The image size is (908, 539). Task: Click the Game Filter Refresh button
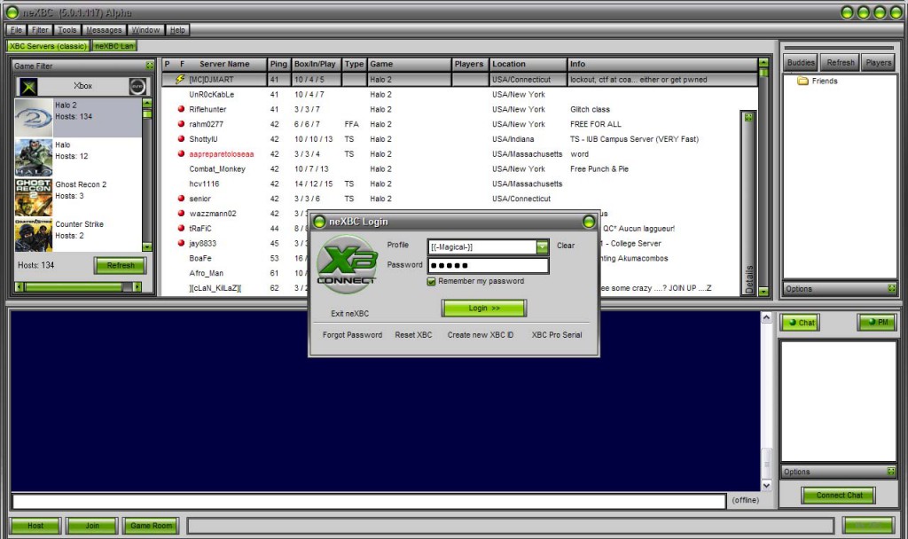point(121,265)
